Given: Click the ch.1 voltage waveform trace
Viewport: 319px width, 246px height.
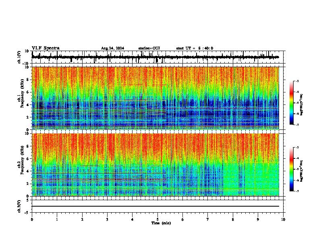Looking at the screenshot, I should [155, 57].
